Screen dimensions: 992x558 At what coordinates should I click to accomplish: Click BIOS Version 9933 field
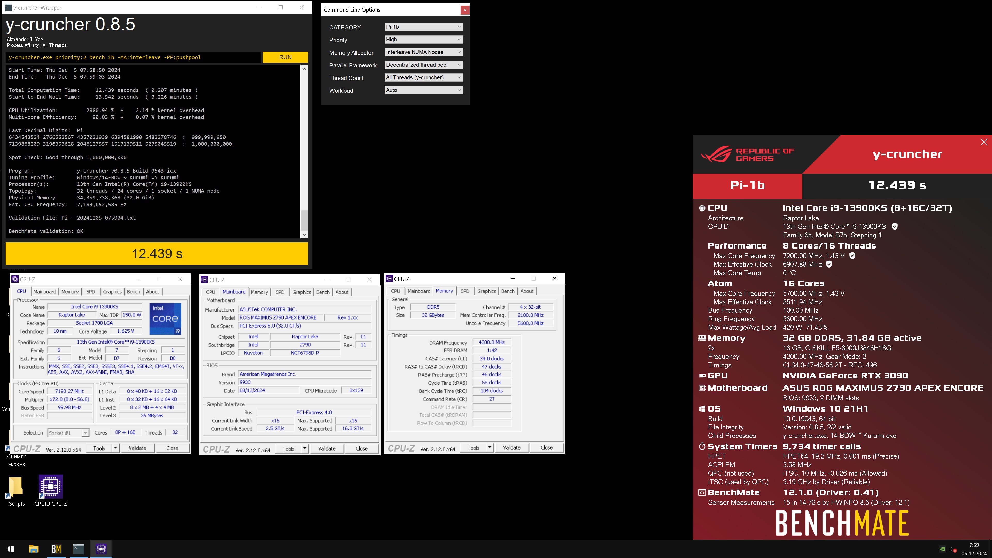pos(305,382)
